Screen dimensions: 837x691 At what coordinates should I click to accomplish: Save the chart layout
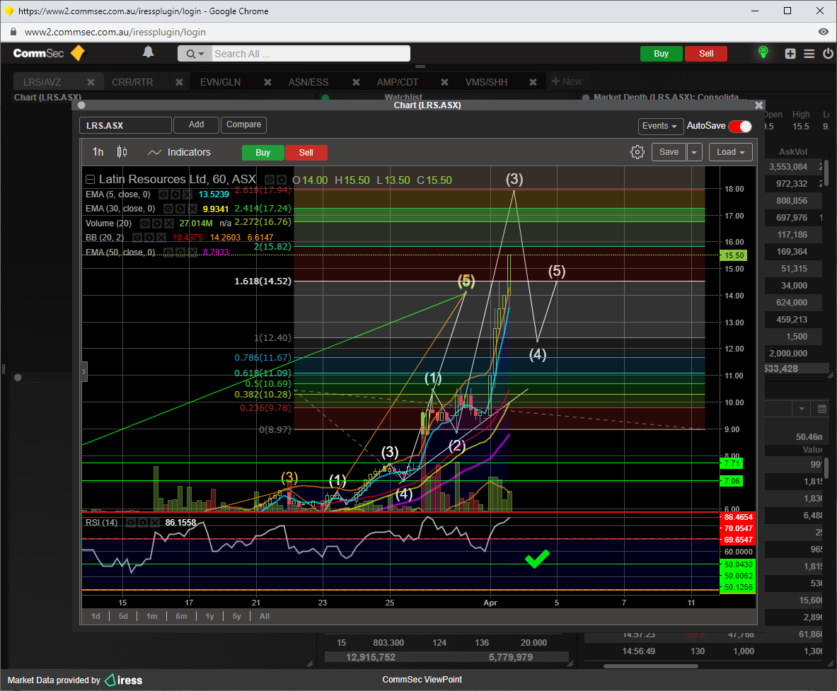tap(669, 152)
